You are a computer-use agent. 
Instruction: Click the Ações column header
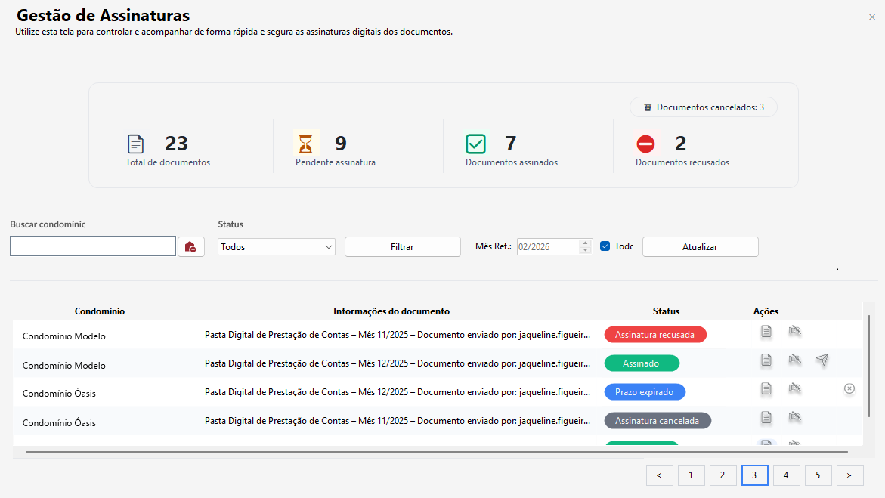766,311
